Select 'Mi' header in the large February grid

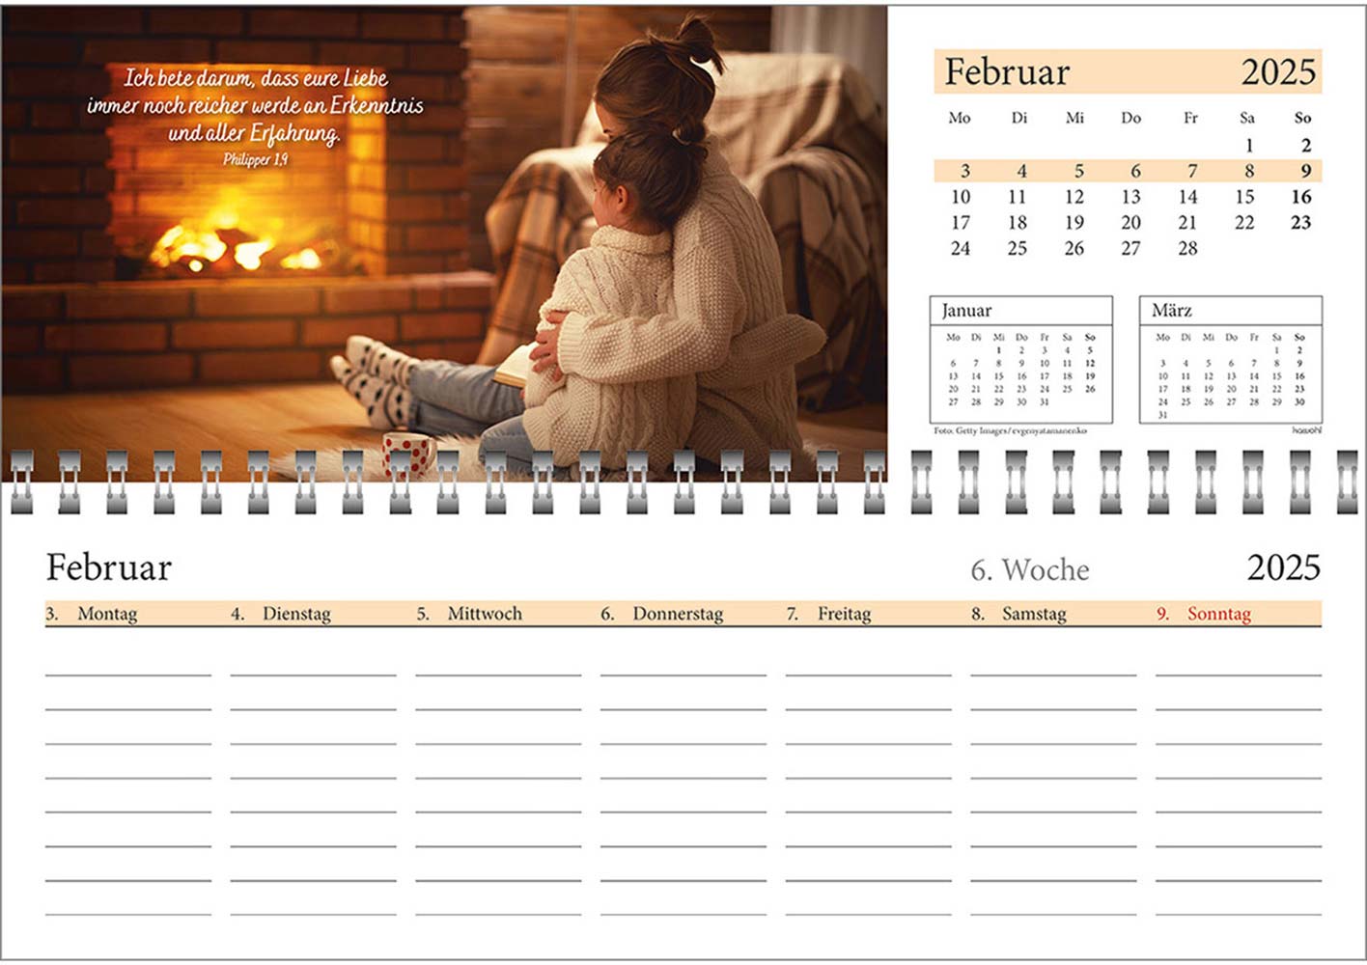click(1074, 118)
